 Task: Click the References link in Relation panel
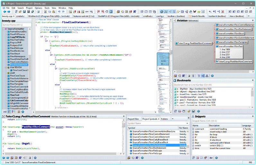[193, 21]
